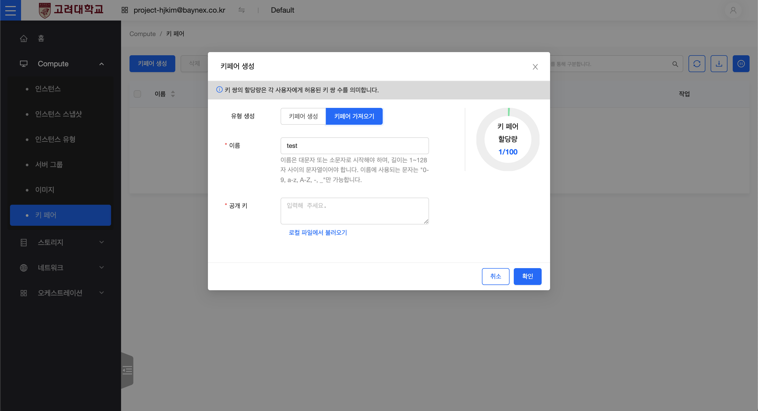Toggle the select-all checkbox in table header

(x=137, y=94)
